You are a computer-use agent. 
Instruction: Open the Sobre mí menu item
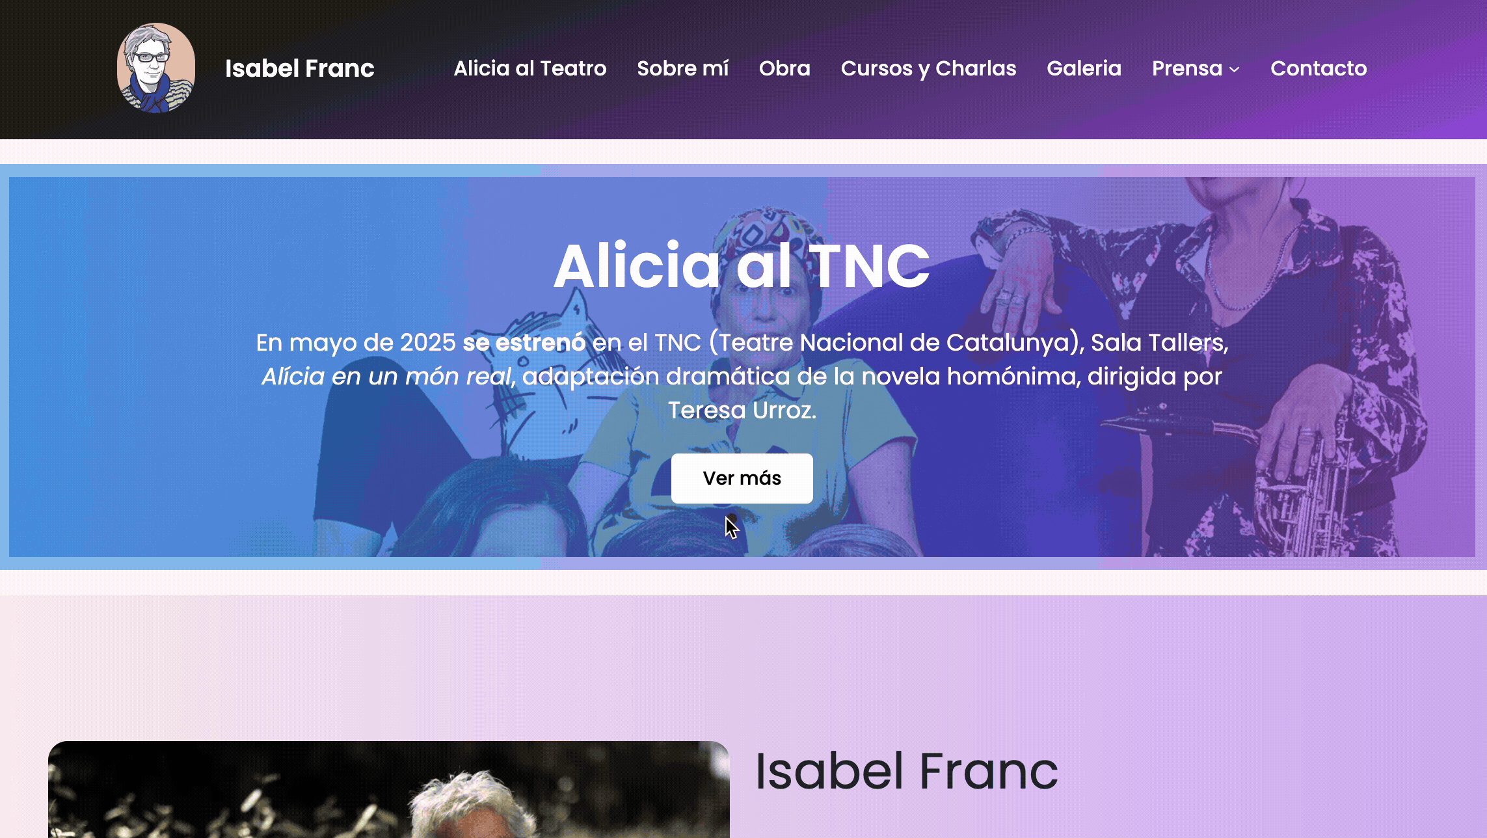pos(683,68)
